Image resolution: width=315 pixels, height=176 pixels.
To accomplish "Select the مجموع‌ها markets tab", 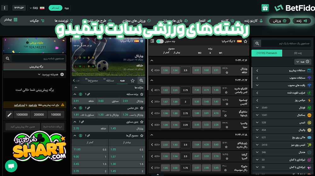I will [91, 81].
